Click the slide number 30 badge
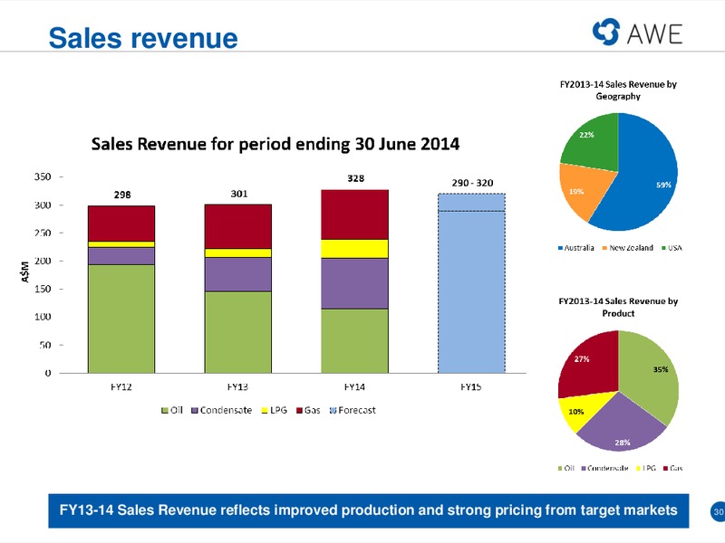 [718, 511]
